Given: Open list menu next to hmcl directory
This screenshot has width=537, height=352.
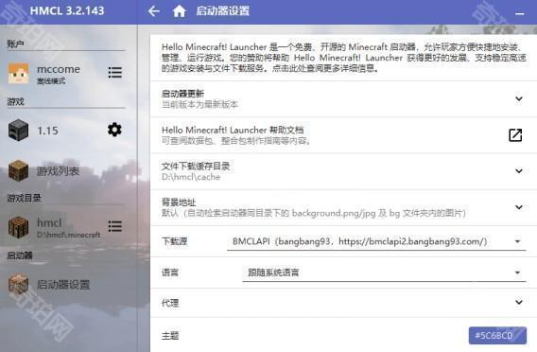Looking at the screenshot, I should 115,226.
